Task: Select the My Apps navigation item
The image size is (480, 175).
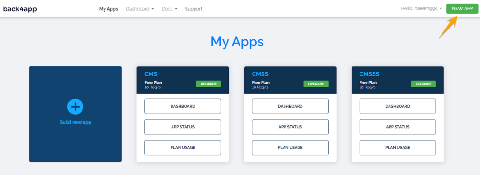Action: click(109, 9)
